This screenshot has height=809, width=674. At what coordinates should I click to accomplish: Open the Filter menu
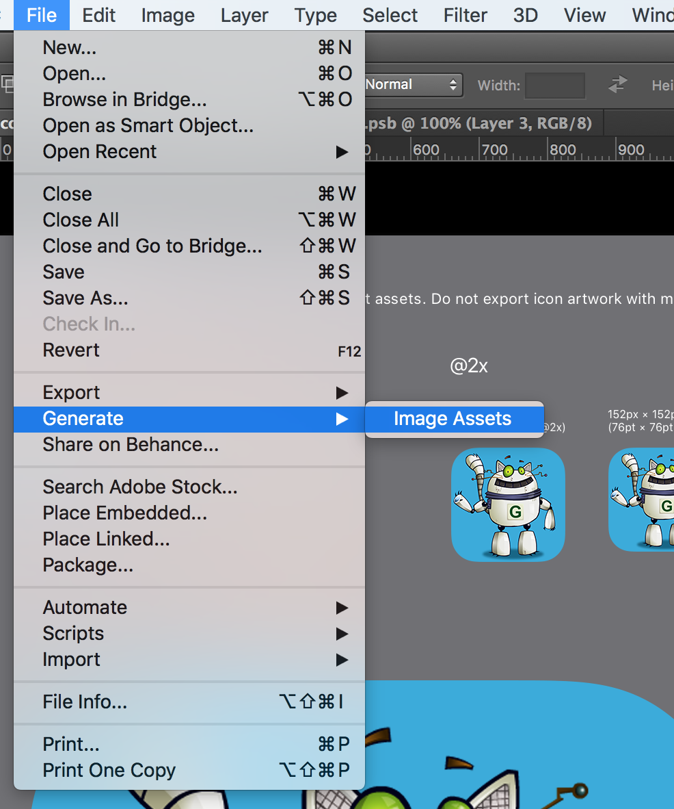point(466,15)
